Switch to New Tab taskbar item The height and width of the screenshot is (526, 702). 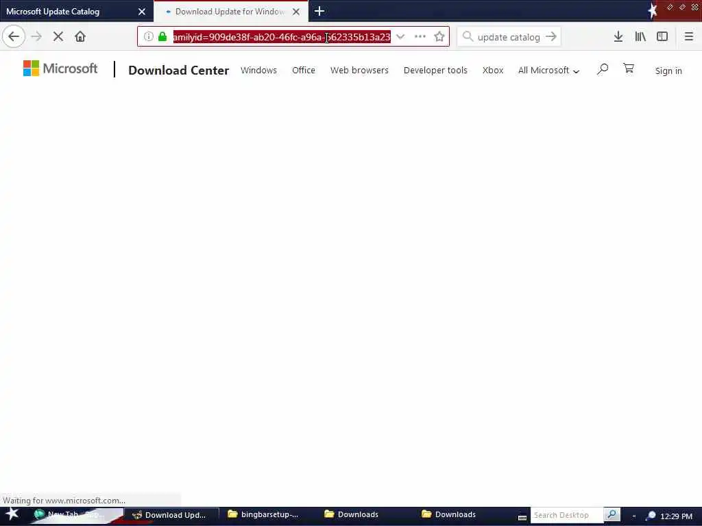pos(74,515)
